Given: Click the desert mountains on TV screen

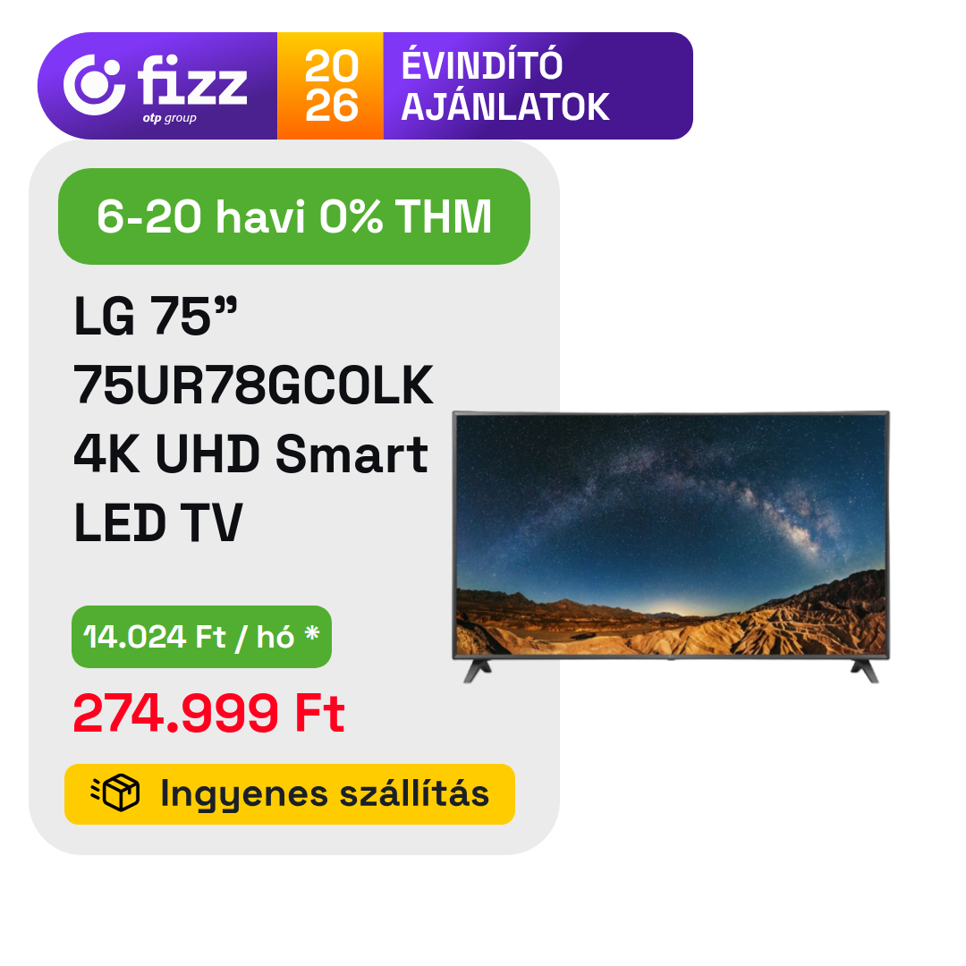Looking at the screenshot, I should tap(671, 623).
